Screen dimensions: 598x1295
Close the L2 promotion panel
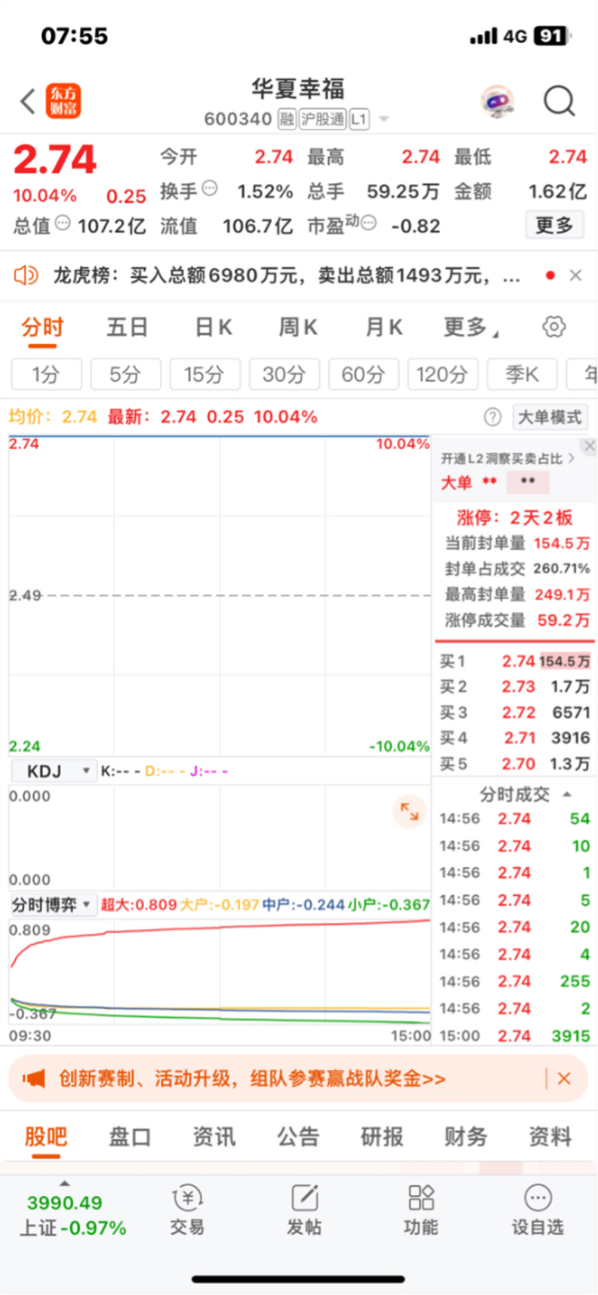click(589, 446)
